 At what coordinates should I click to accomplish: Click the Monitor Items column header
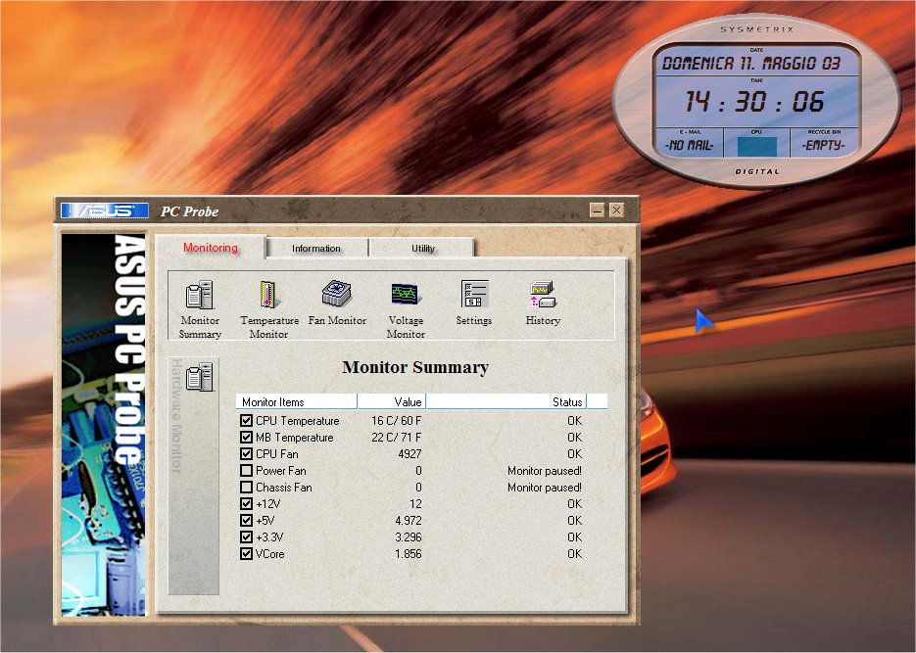pyautogui.click(x=296, y=401)
